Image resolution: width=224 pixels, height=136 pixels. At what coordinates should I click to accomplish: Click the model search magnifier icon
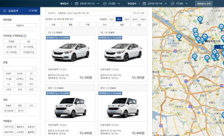pyautogui.click(x=35, y=68)
